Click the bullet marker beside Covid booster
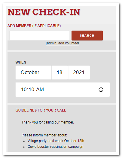 click(x=24, y=147)
